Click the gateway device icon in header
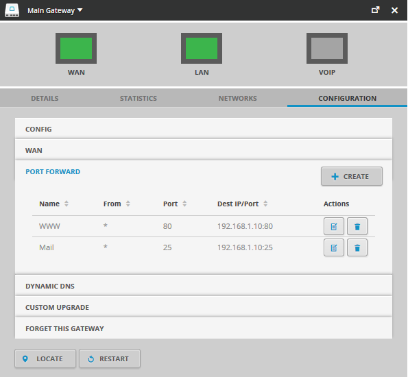The height and width of the screenshot is (377, 408). [x=12, y=10]
